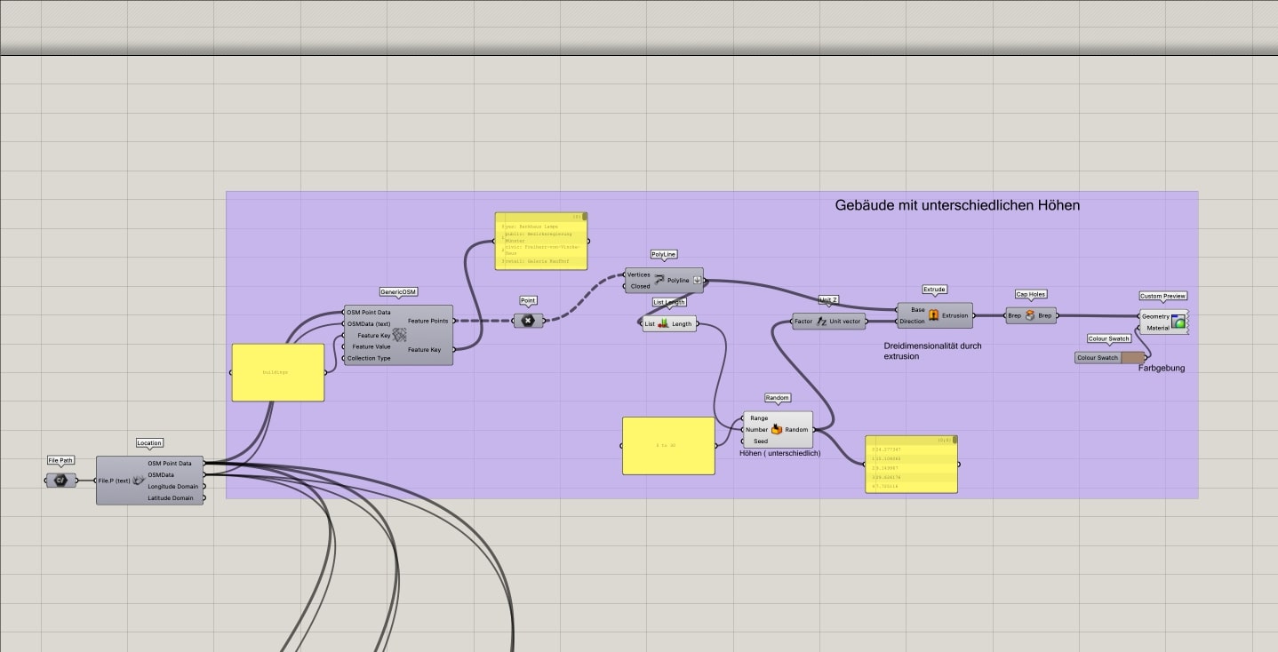Click the Random component box icon
The width and height of the screenshot is (1278, 652).
[x=779, y=429]
